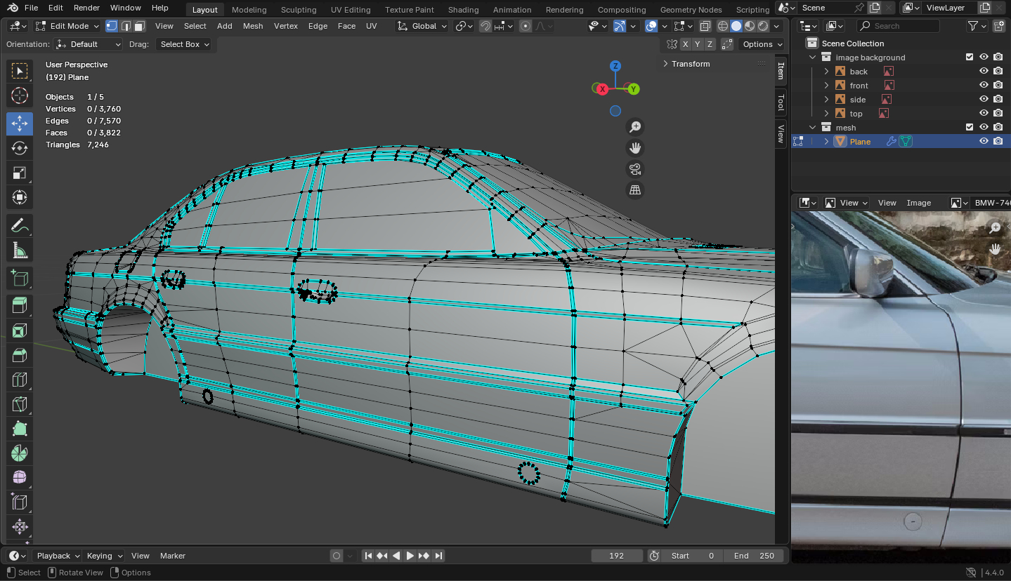Pick the Annotate tool
1011x581 pixels.
point(20,226)
